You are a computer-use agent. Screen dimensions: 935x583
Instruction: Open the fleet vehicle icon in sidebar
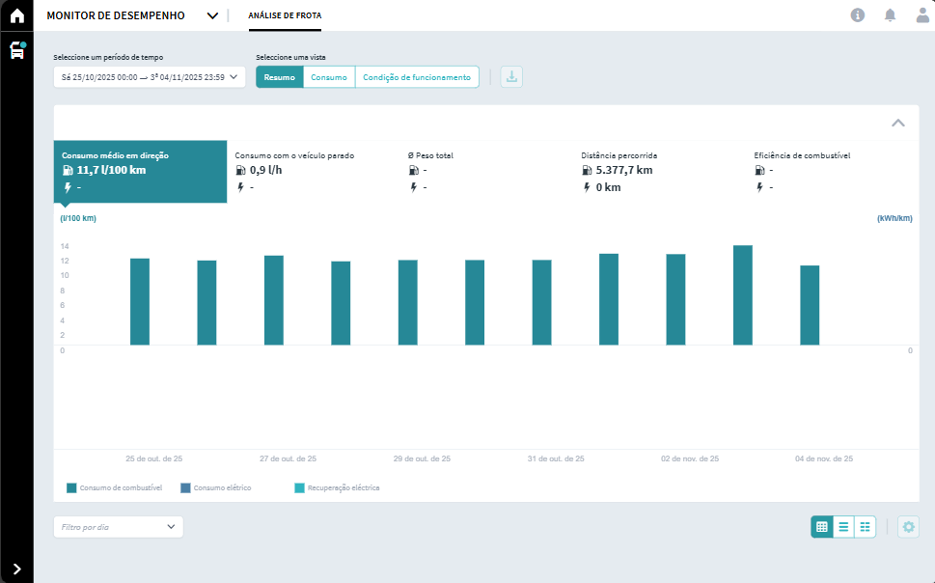pos(16,50)
